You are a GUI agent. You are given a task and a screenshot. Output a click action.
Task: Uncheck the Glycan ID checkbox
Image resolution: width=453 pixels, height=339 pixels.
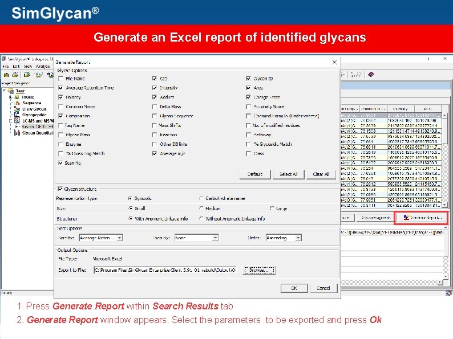point(248,79)
